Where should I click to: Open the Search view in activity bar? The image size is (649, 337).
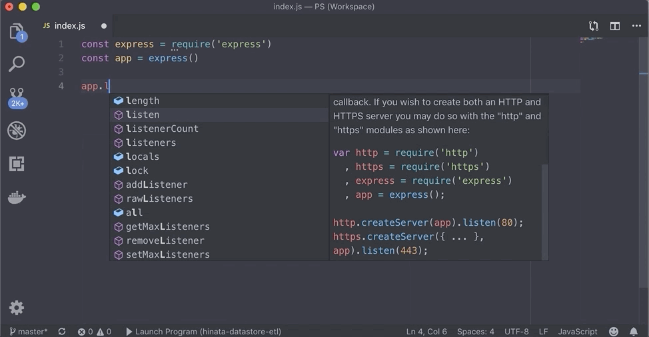pyautogui.click(x=17, y=64)
